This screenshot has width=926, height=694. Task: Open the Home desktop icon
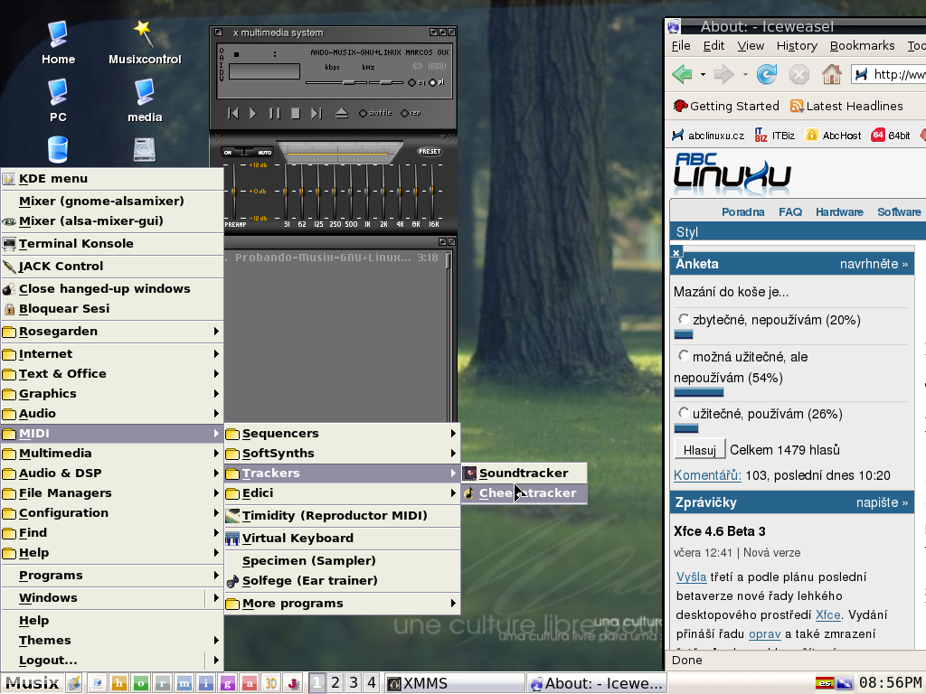[58, 42]
